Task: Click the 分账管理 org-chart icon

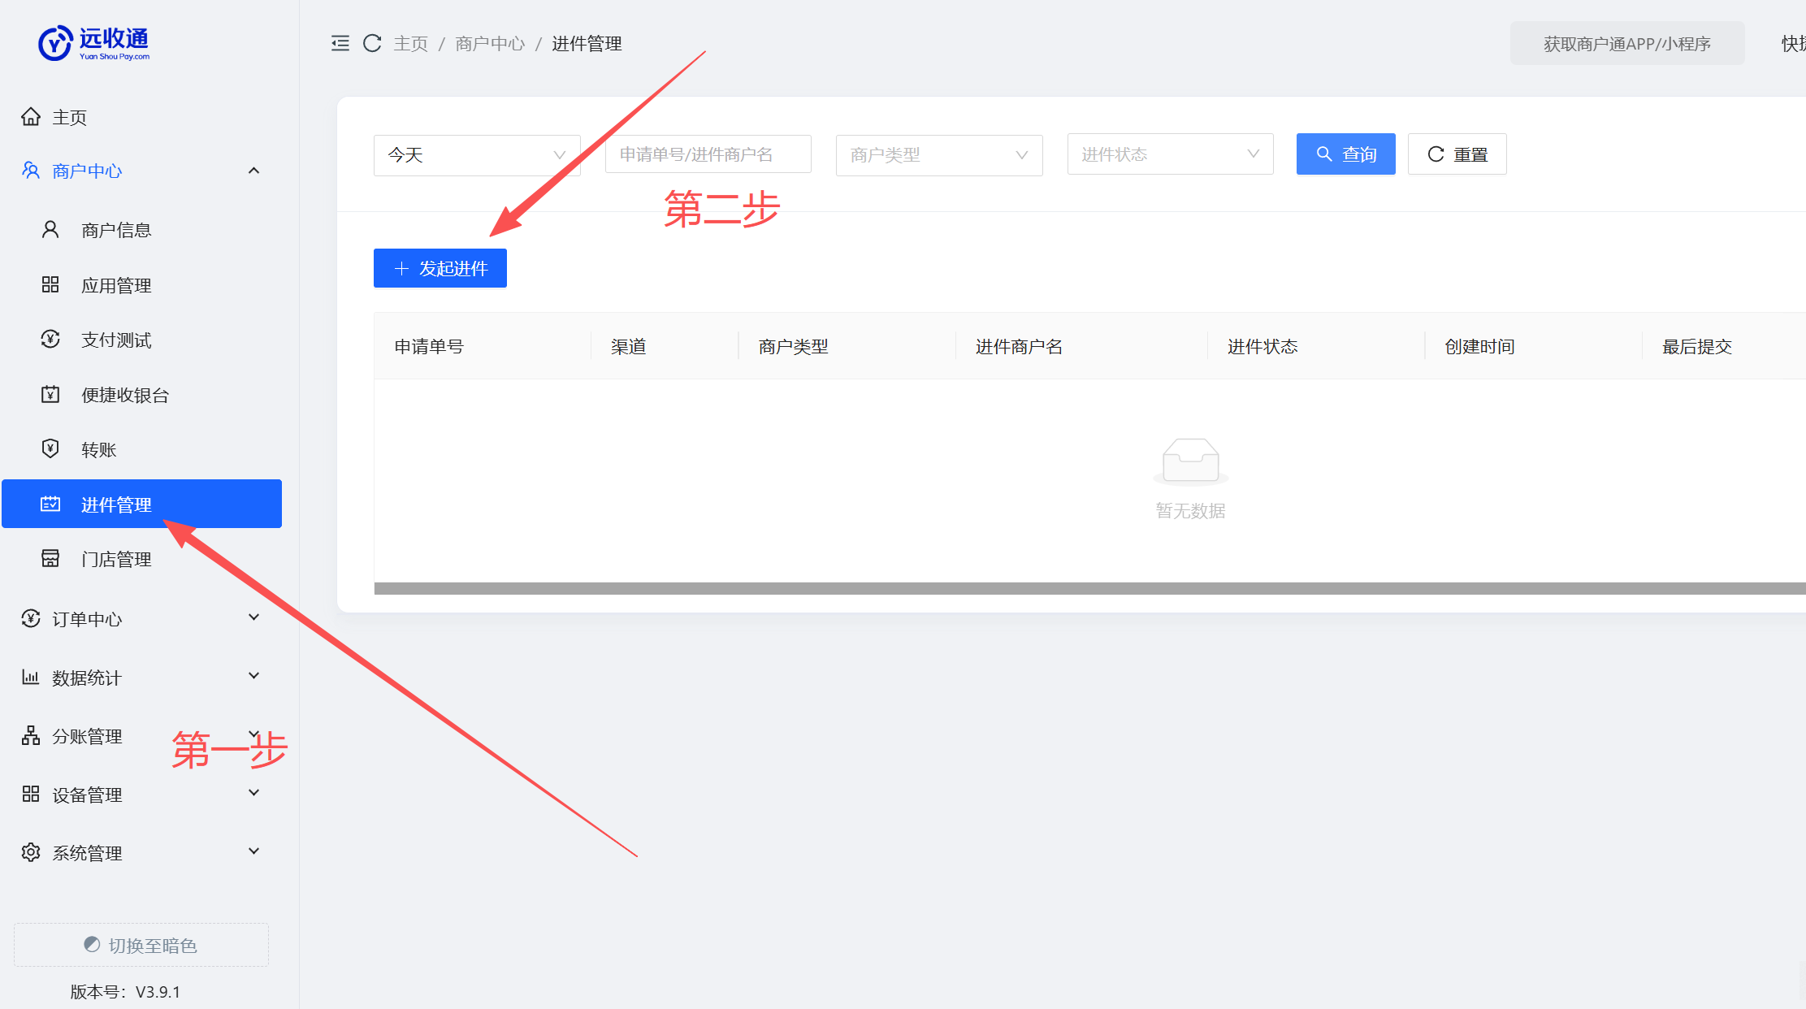Action: pyautogui.click(x=30, y=735)
